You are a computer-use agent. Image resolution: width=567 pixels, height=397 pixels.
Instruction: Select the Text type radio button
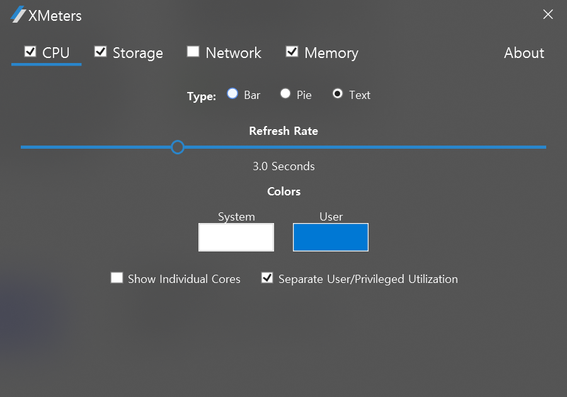[338, 94]
